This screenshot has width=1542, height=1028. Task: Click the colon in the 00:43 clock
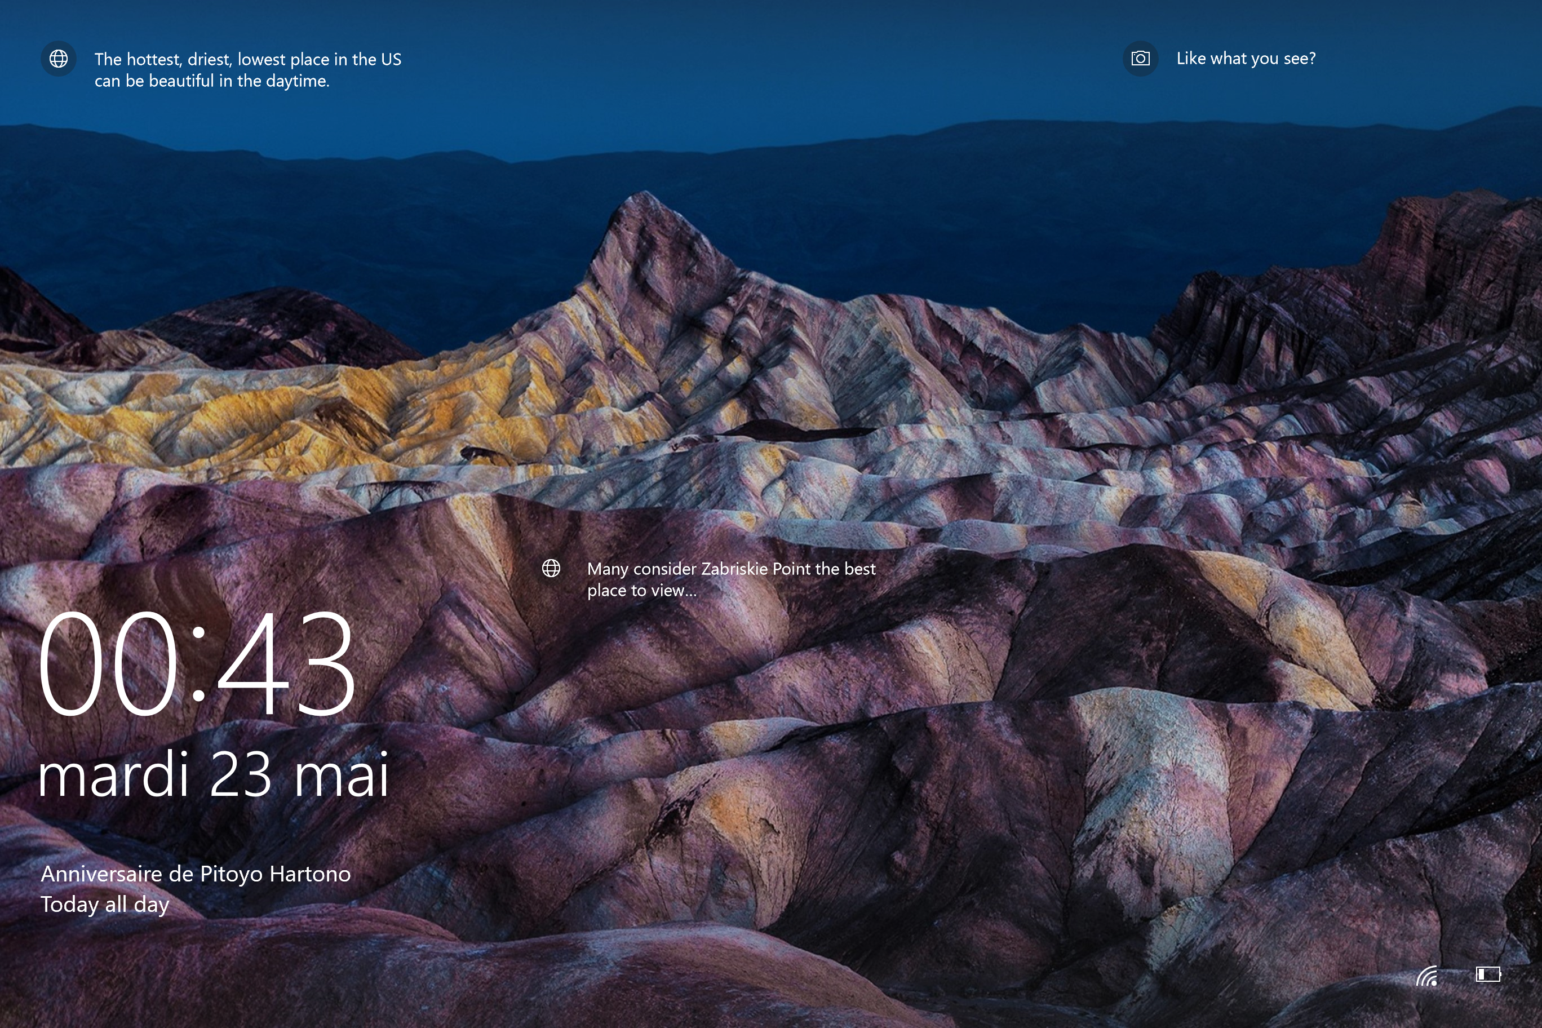[198, 663]
